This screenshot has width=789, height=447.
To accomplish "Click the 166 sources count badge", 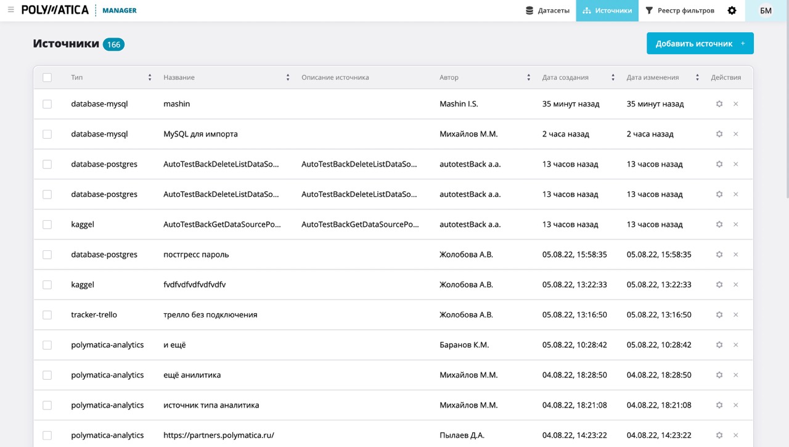I will point(113,44).
